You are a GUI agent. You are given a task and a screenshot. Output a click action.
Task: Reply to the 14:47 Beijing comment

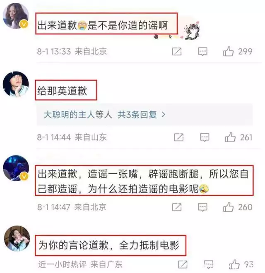point(202,207)
